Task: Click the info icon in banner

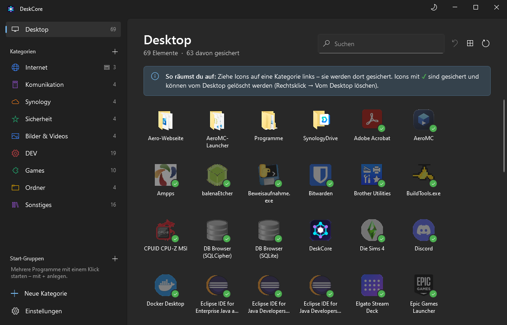Action: 155,76
